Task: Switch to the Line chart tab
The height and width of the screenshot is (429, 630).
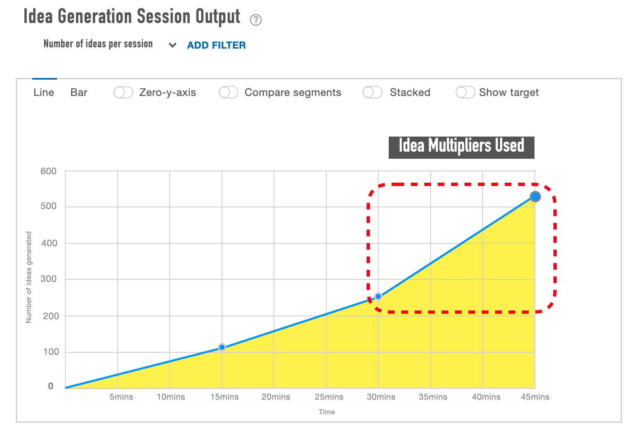Action: (44, 93)
